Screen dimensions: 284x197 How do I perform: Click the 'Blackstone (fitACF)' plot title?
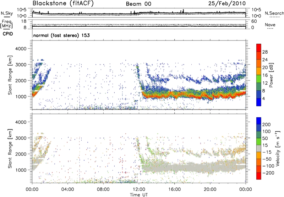tap(63, 3)
